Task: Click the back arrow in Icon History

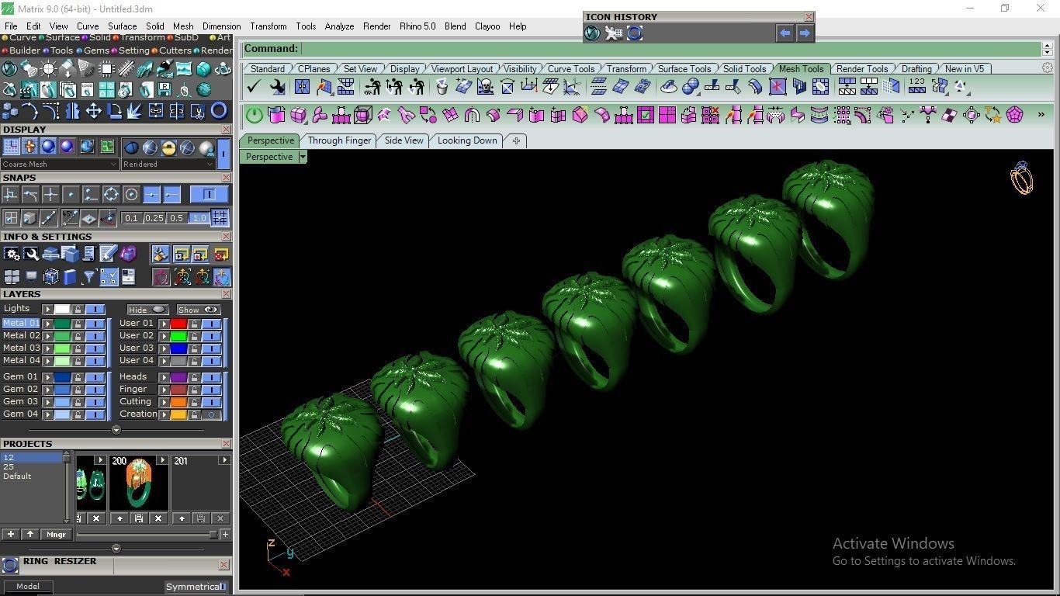Action: (785, 33)
